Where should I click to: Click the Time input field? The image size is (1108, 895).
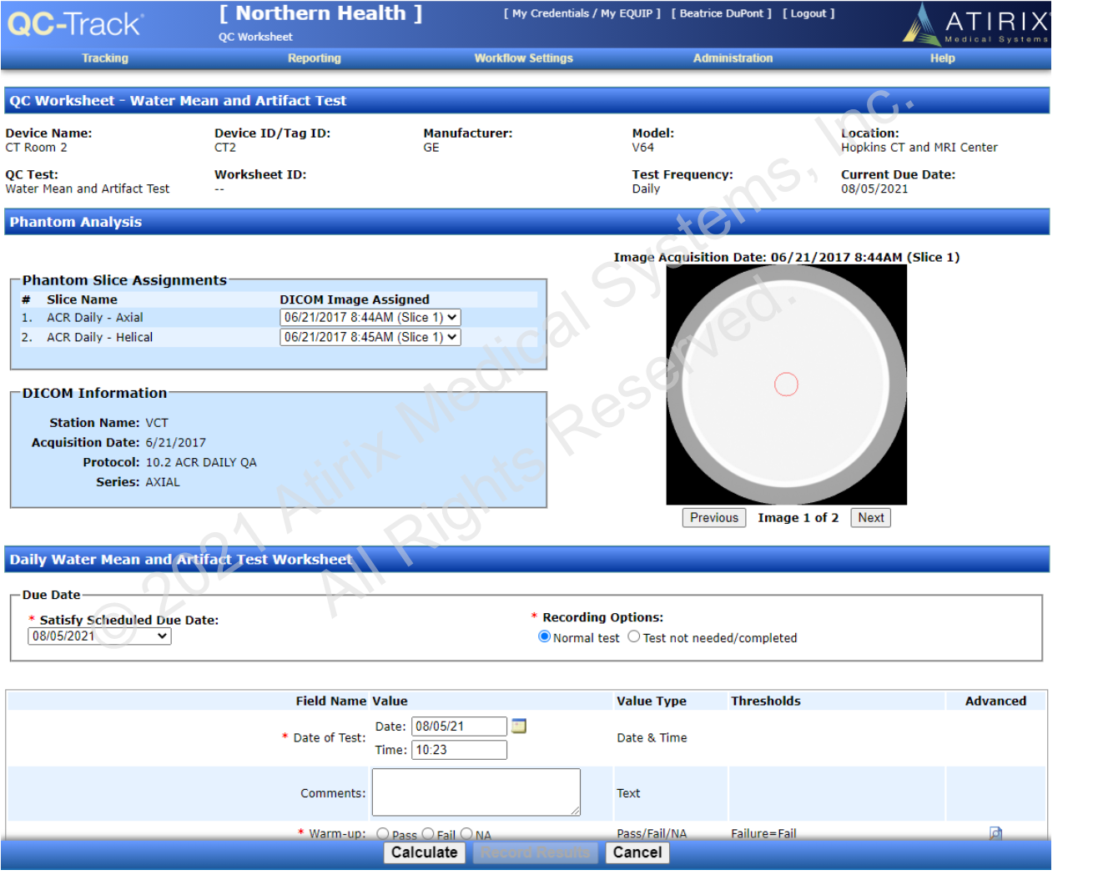pos(459,750)
